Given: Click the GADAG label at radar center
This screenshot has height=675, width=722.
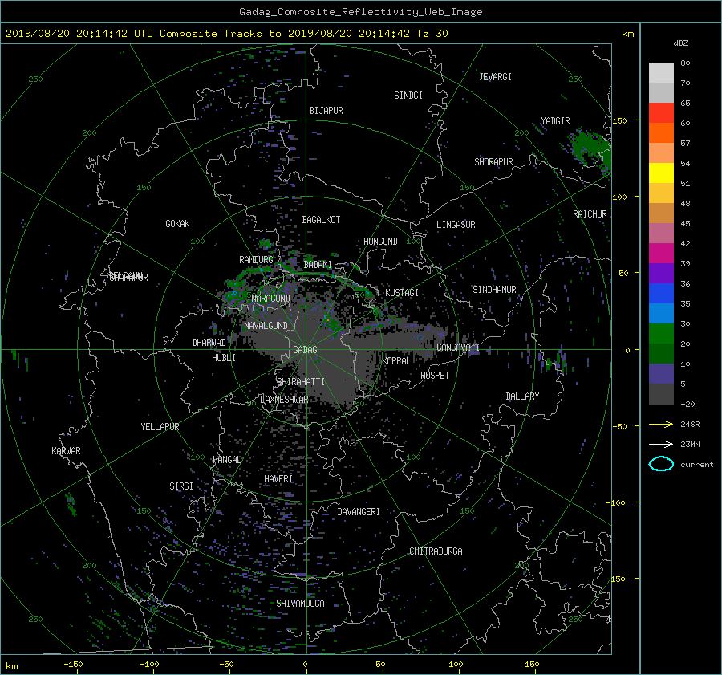Looking at the screenshot, I should pyautogui.click(x=305, y=350).
